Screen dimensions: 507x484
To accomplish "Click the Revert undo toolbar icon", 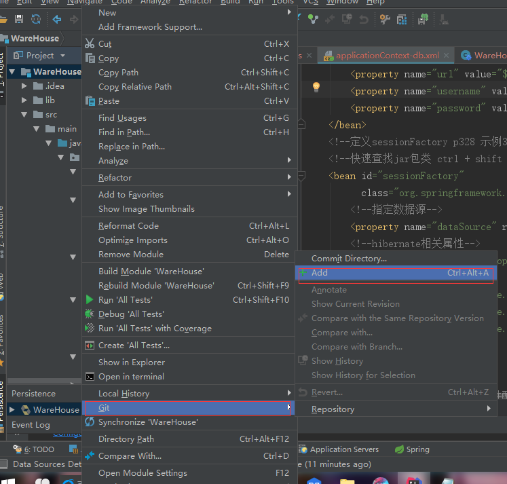I will pyautogui.click(x=364, y=20).
